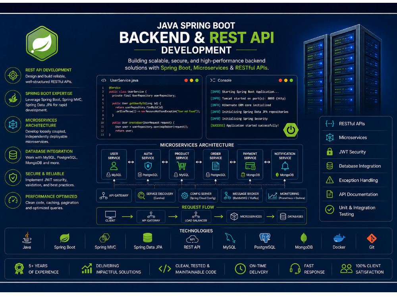
Task: Click the Notification Service bell icon
Action: [x=285, y=166]
